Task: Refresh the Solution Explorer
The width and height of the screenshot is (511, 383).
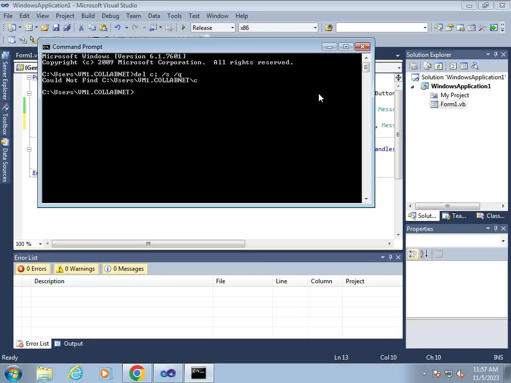Action: [439, 66]
